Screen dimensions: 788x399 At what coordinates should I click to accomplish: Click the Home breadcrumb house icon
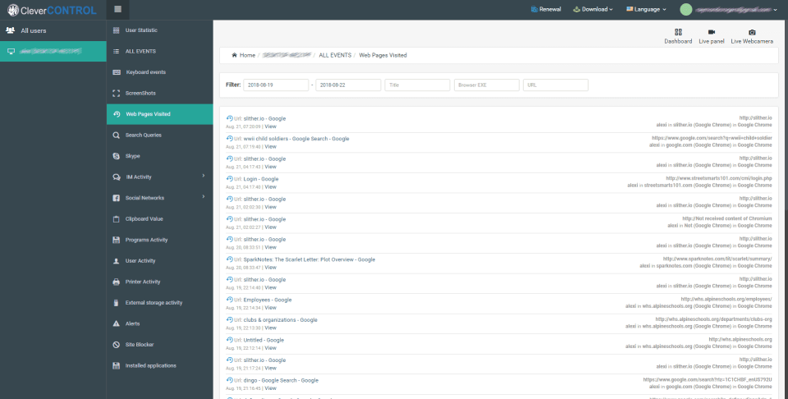point(234,55)
